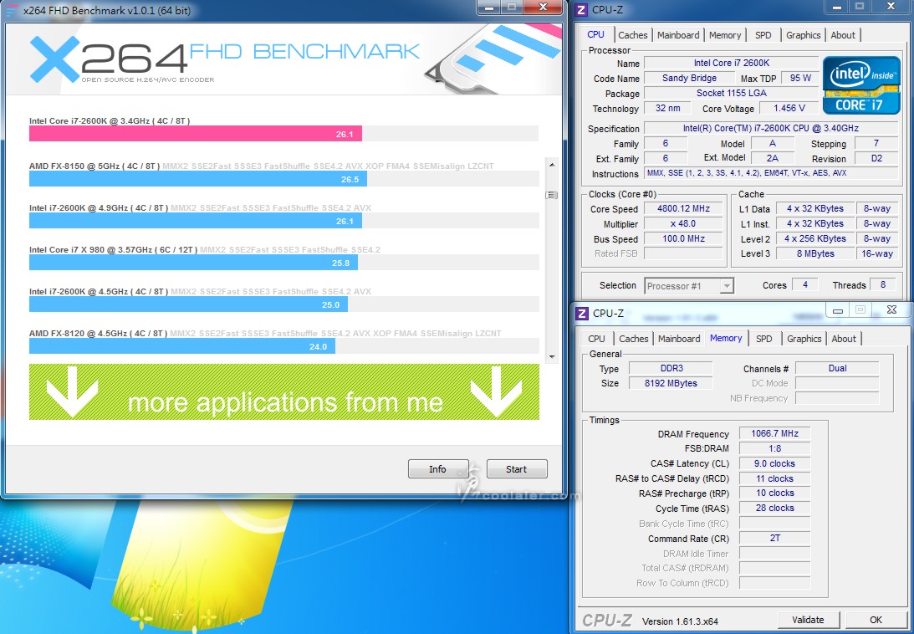Click the 'Intel Core i7 2600K' Name field
The image size is (914, 634).
point(731,63)
